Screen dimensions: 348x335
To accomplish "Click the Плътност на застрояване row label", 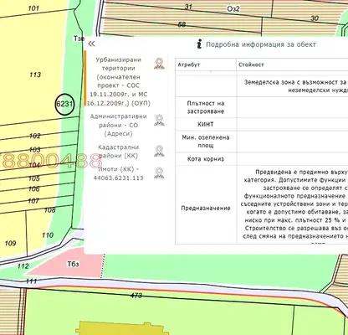I will 206,107.
